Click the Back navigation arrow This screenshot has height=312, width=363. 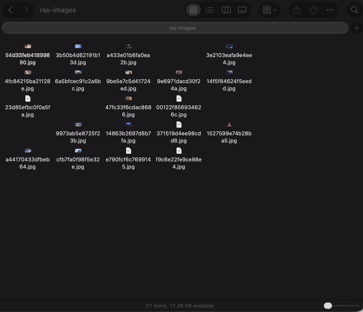[x=10, y=10]
